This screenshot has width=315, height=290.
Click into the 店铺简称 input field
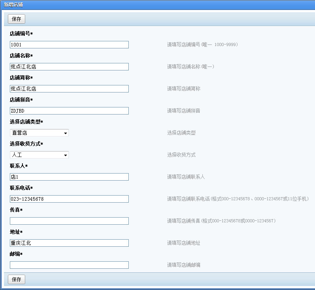pyautogui.click(x=69, y=89)
